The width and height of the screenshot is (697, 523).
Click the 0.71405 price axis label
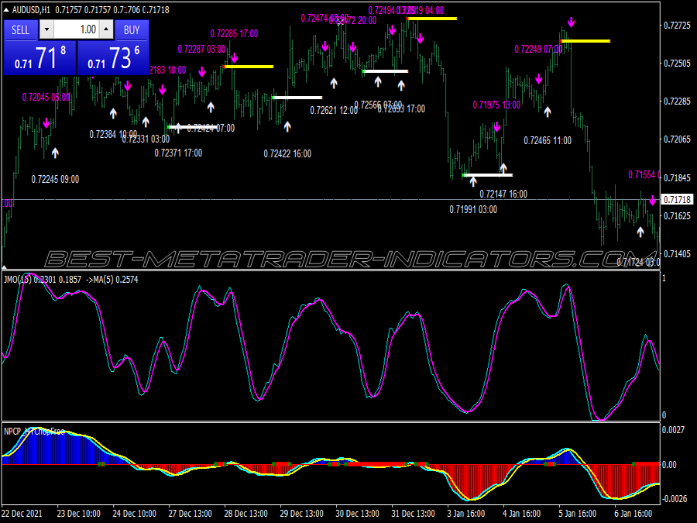677,254
